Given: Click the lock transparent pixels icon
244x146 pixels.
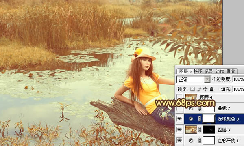Looking at the screenshot, I should click(192, 89).
